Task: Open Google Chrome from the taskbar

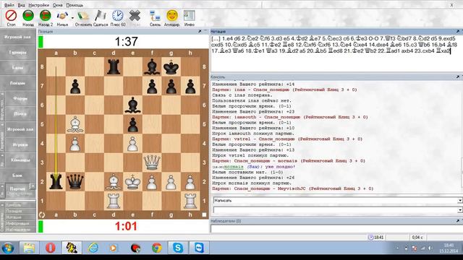Action: [156, 248]
